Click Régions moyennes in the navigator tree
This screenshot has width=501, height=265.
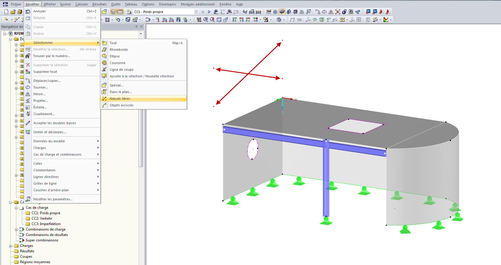tap(35, 262)
